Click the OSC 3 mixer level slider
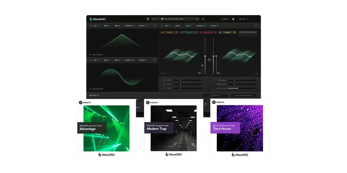The image size is (347, 173). coord(188,88)
